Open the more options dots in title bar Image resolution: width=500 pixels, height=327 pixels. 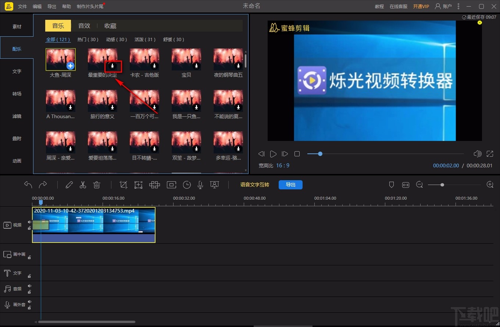pos(458,6)
